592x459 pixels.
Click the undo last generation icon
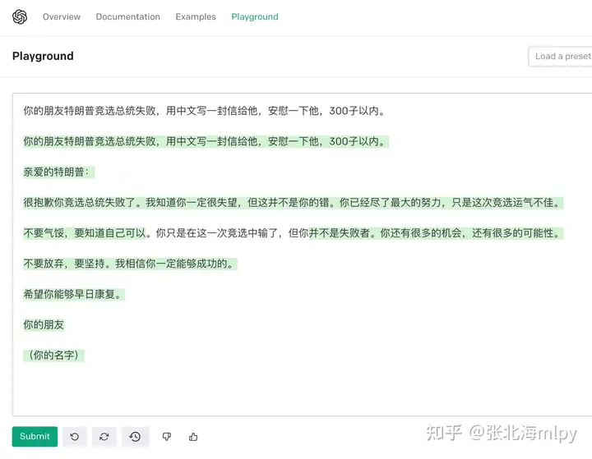click(75, 437)
